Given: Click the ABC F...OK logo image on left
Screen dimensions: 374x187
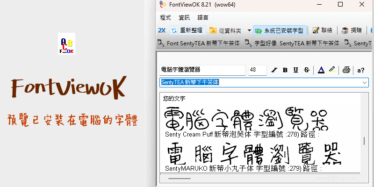Looking at the screenshot, I should point(66,43).
